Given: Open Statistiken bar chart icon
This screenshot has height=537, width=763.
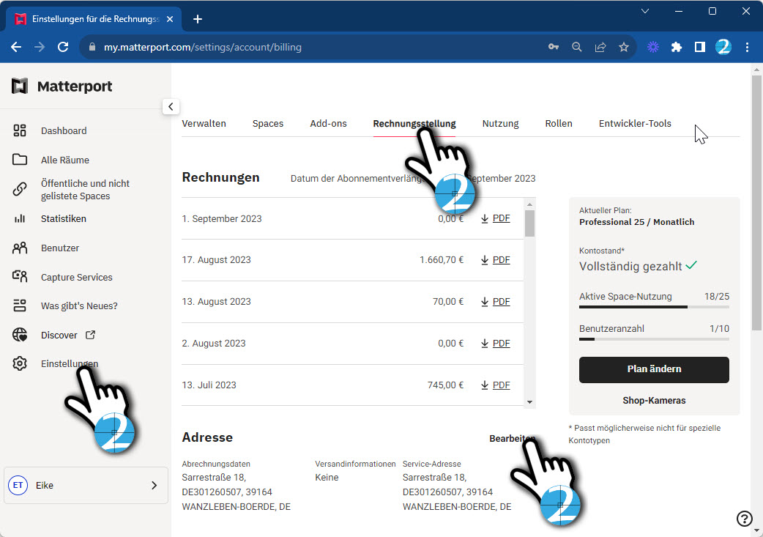Looking at the screenshot, I should tap(20, 218).
